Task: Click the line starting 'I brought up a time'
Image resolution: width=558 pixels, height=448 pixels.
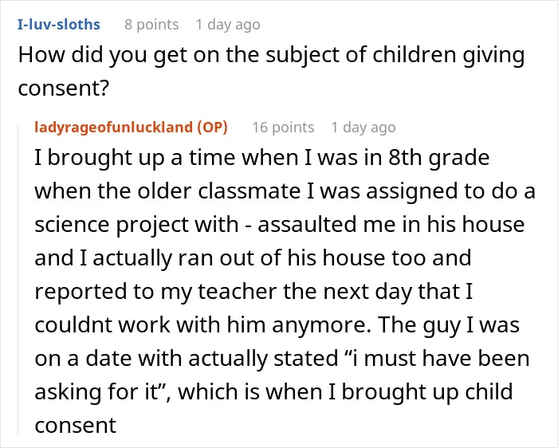Action: click(262, 158)
